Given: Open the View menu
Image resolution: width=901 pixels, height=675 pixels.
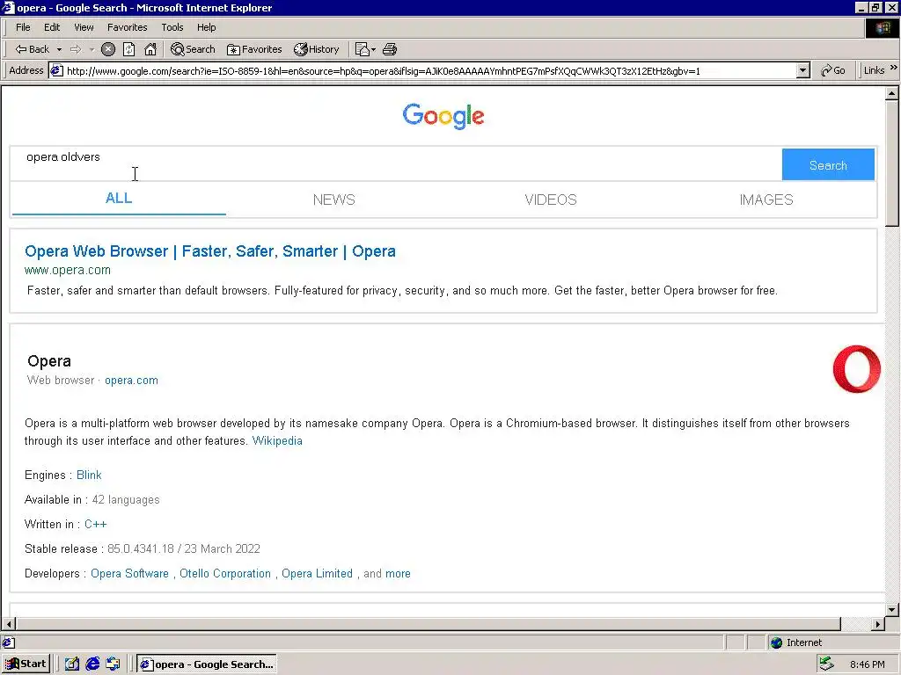Looking at the screenshot, I should tap(84, 27).
